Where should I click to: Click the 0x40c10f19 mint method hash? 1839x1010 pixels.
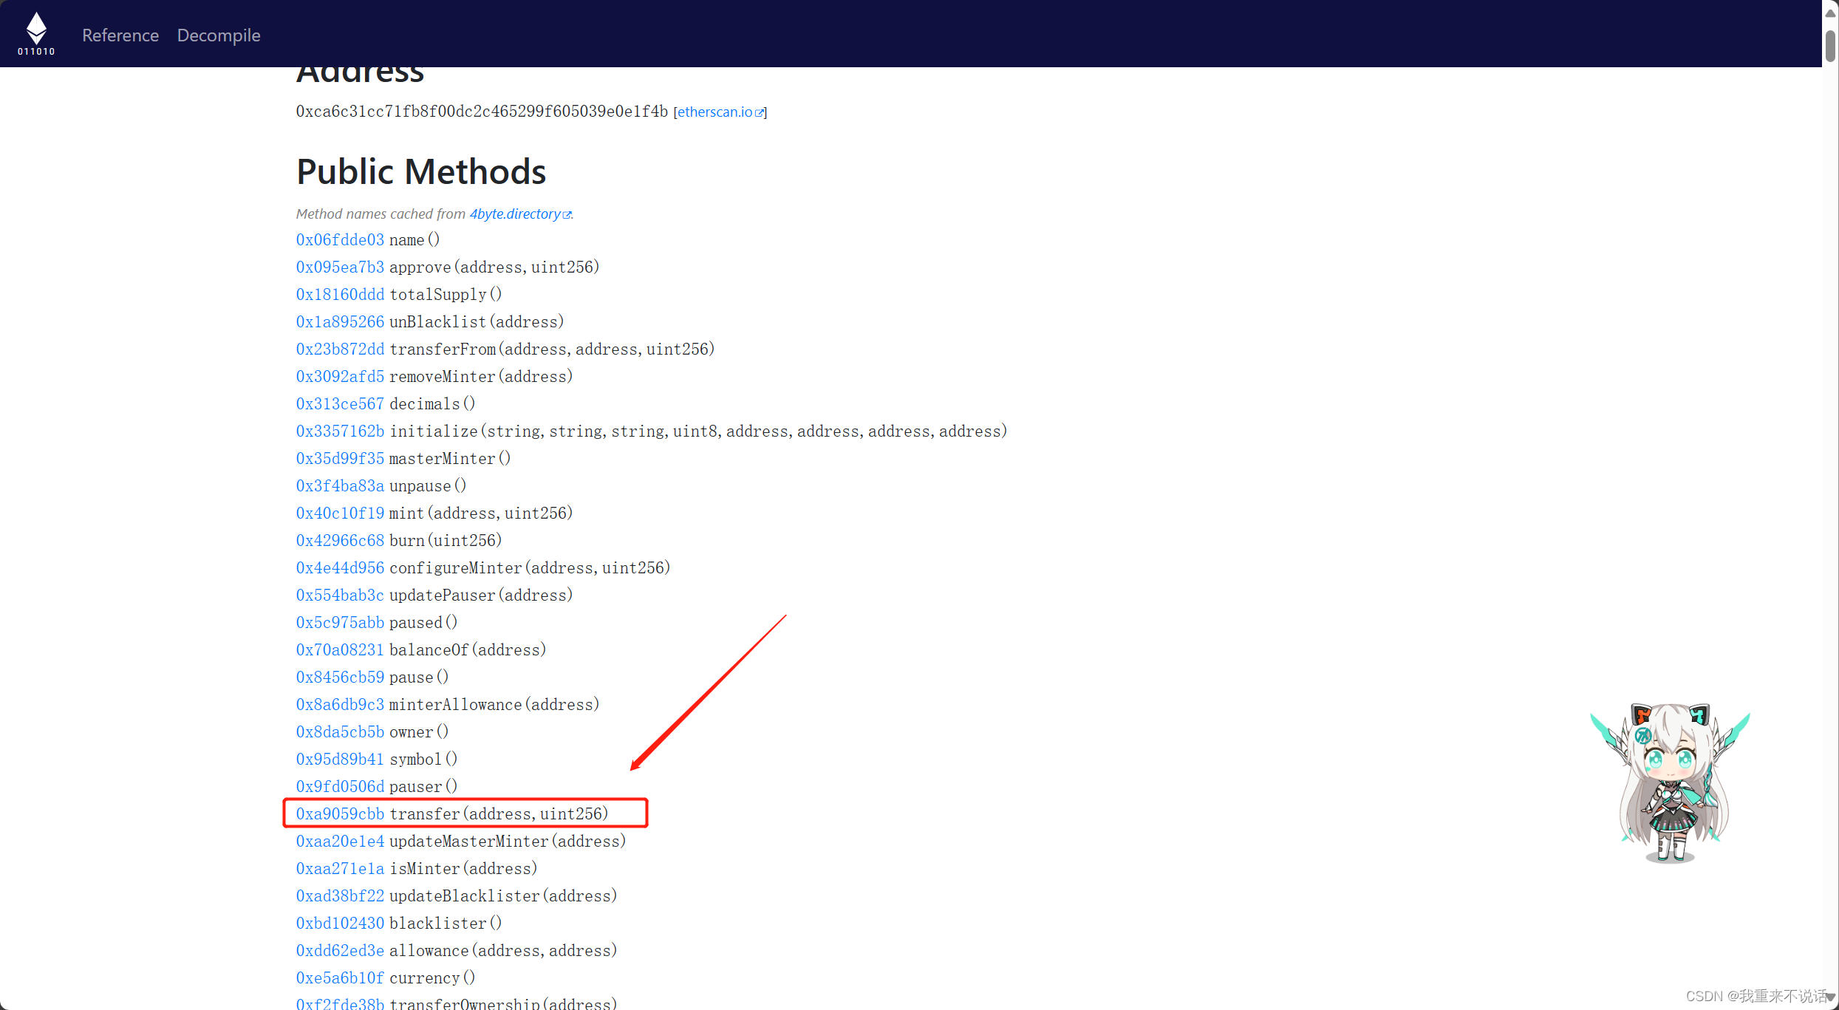coord(340,513)
